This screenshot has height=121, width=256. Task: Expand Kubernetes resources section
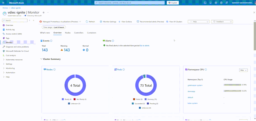pyautogui.click(x=14, y=60)
